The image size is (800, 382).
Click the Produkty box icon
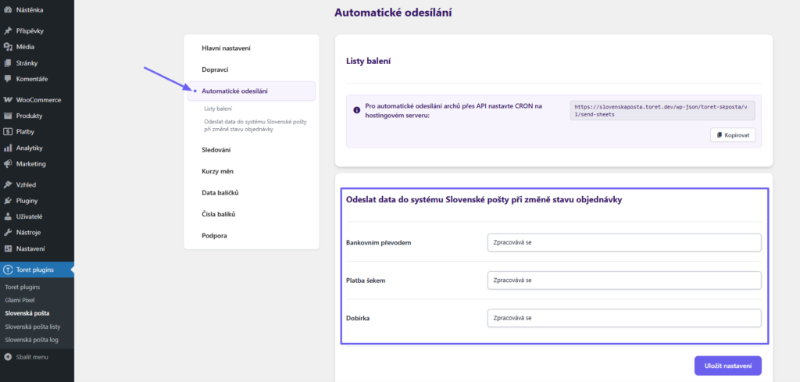pyautogui.click(x=8, y=116)
